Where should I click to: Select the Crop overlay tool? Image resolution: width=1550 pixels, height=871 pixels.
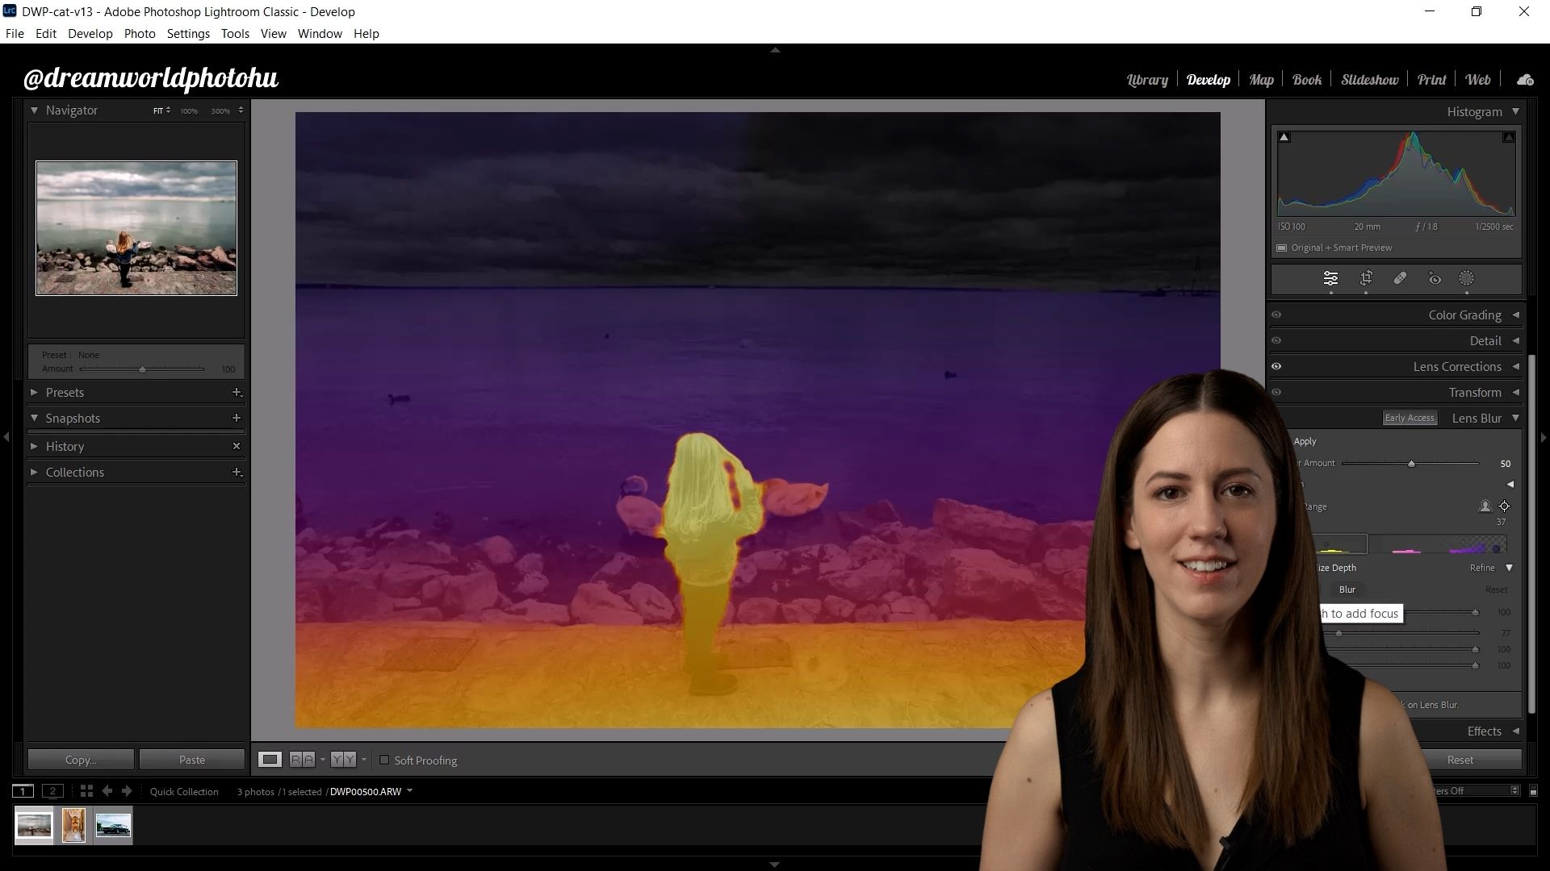[x=1366, y=279]
